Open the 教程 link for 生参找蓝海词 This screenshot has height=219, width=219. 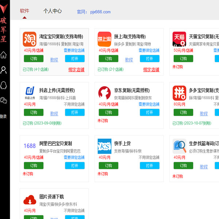click(x=204, y=167)
